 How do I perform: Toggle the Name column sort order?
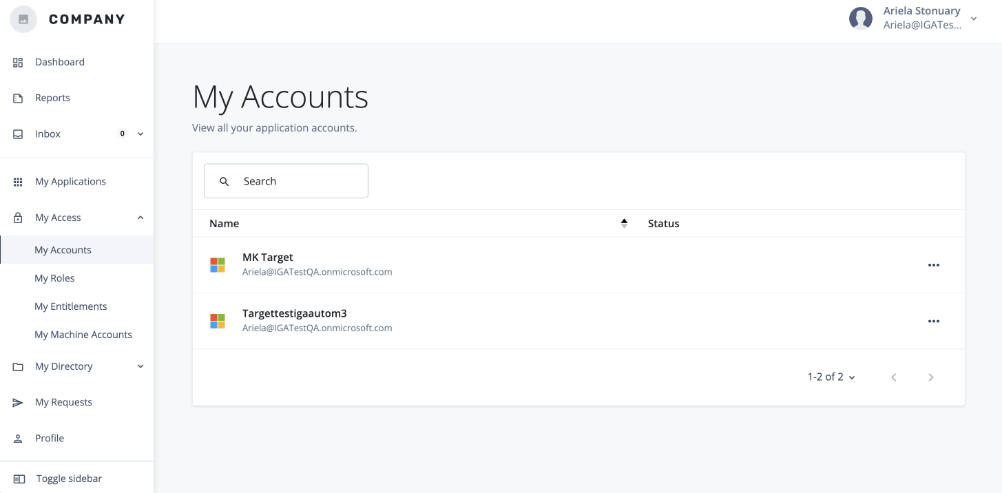click(624, 223)
